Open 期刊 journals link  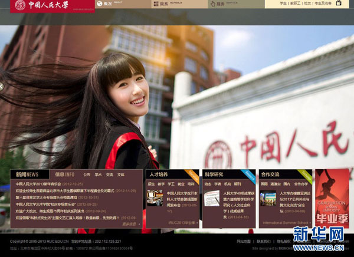pos(238,184)
